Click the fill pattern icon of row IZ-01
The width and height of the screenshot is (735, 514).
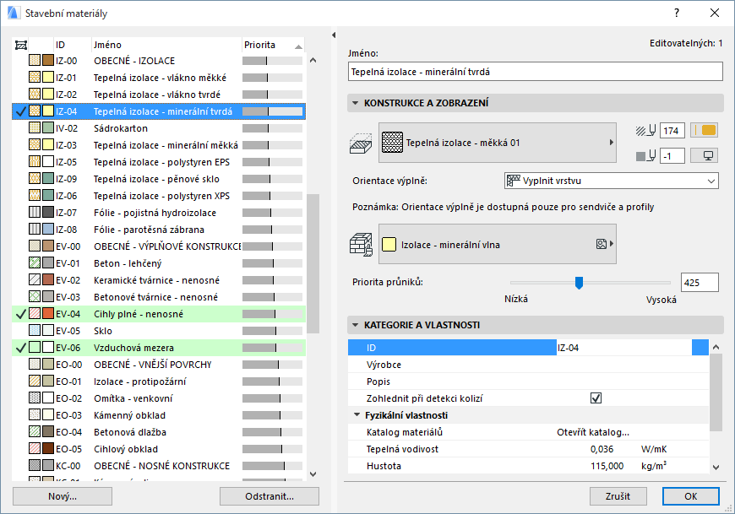pos(35,78)
